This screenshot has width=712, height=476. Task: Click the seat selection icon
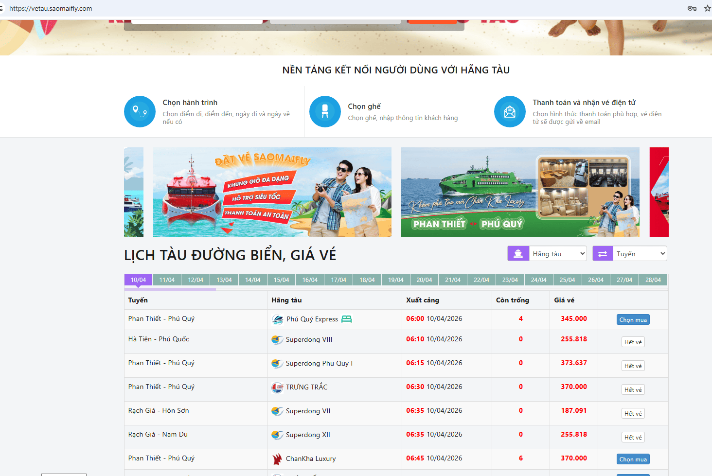click(325, 111)
